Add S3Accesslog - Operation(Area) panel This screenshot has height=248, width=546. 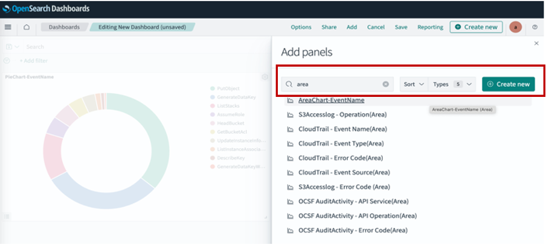click(x=342, y=115)
